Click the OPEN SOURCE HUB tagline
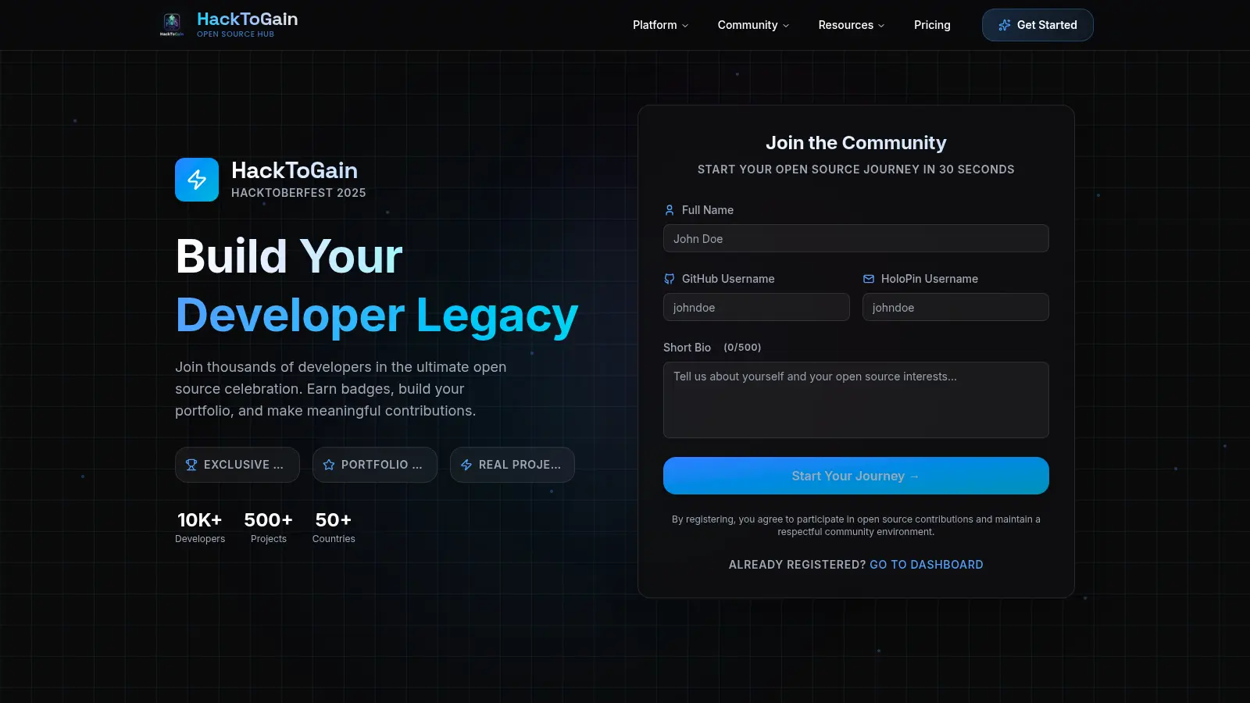 pyautogui.click(x=235, y=34)
